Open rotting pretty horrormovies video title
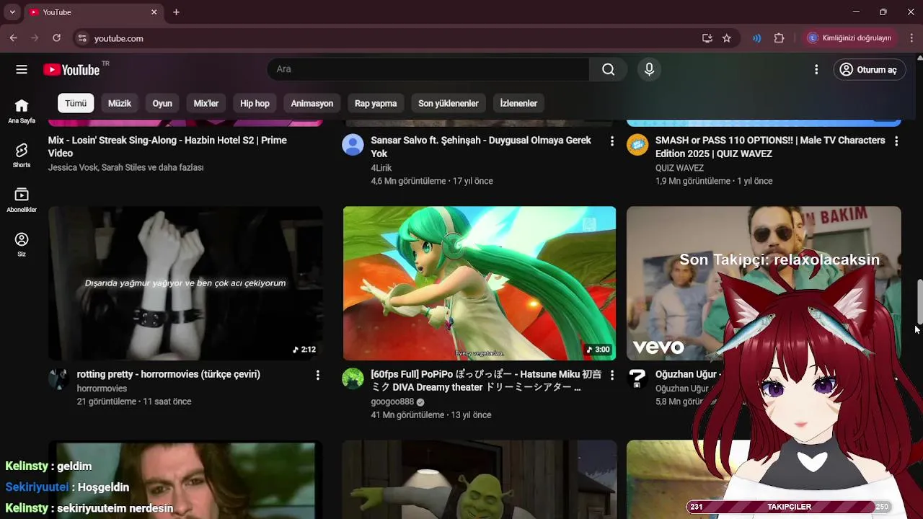This screenshot has width=923, height=519. pos(169,374)
